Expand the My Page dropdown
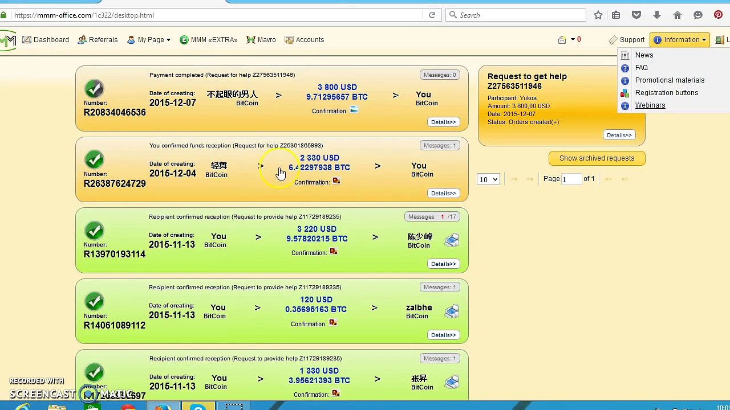This screenshot has width=730, height=410. tap(149, 40)
